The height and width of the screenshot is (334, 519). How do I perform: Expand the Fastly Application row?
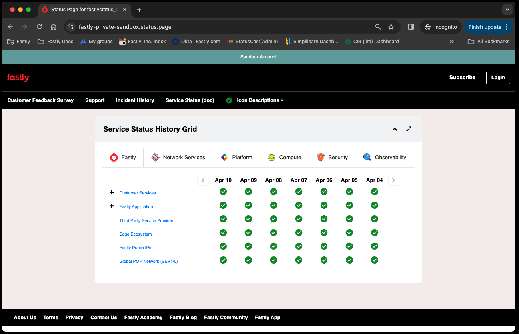pyautogui.click(x=112, y=206)
